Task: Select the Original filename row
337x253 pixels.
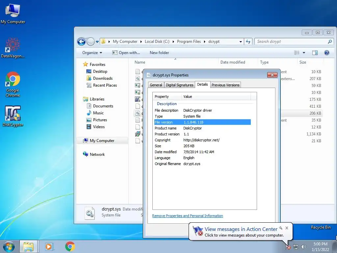Action: tap(202, 164)
